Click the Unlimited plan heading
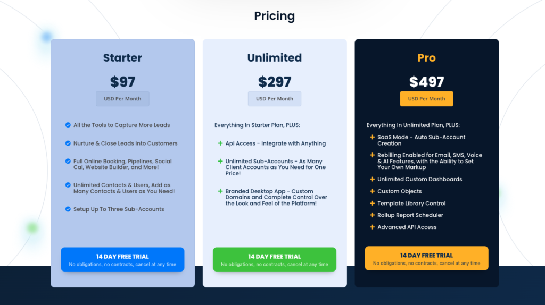Screen dimensions: 545x305 pyautogui.click(x=275, y=57)
